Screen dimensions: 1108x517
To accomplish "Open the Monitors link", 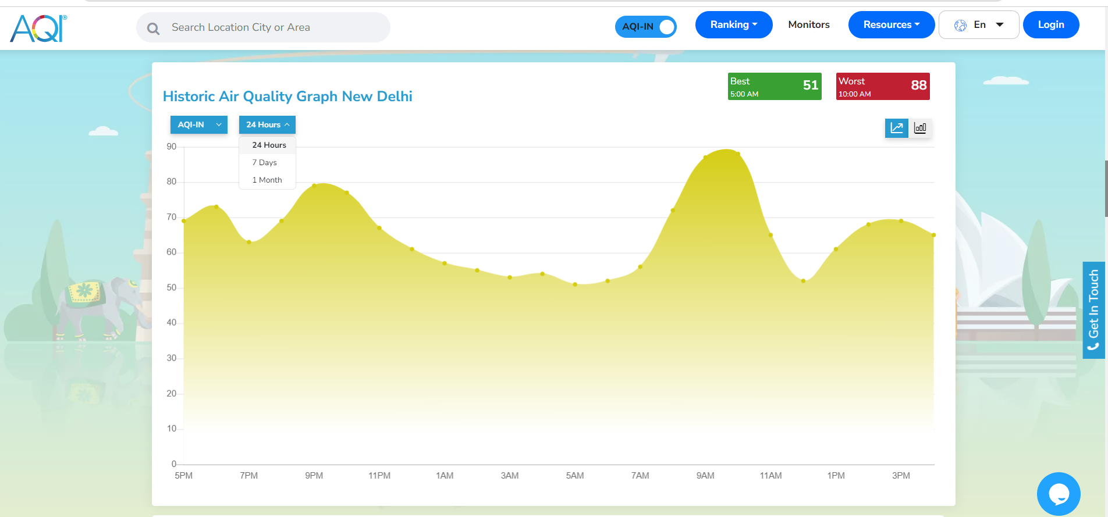I will tap(809, 24).
